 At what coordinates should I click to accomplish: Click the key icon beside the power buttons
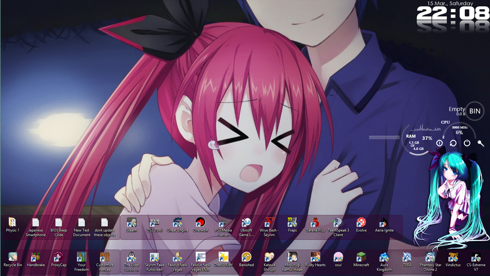point(481,143)
